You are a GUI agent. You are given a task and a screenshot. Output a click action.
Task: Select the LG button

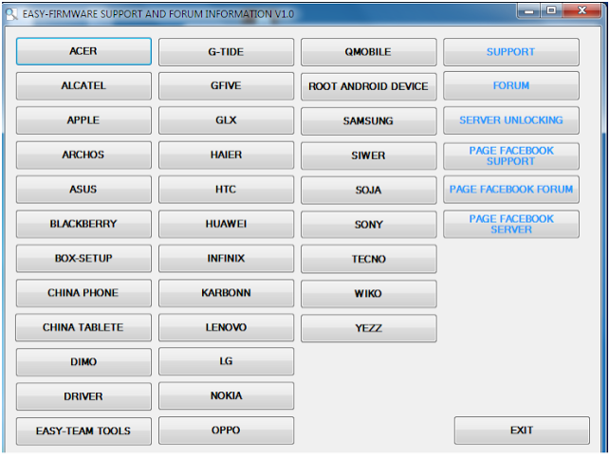click(226, 361)
